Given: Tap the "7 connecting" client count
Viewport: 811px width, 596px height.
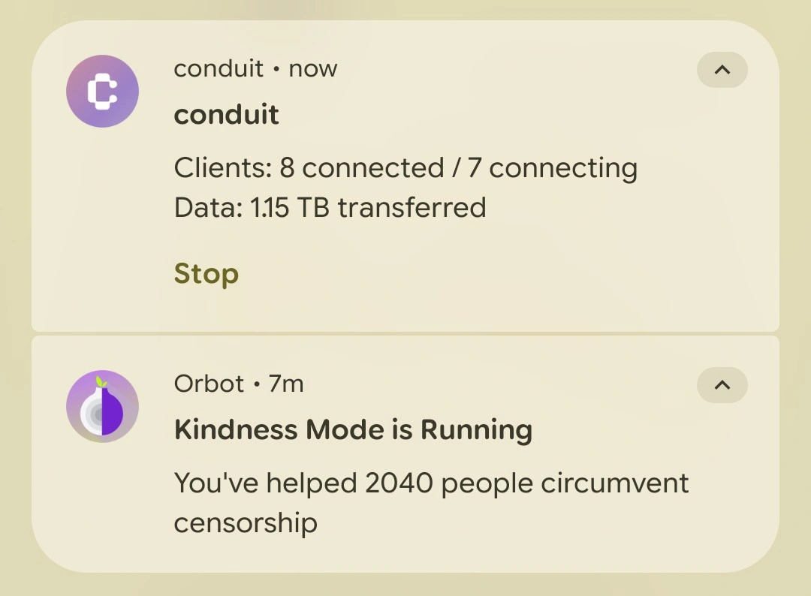Looking at the screenshot, I should [x=553, y=168].
